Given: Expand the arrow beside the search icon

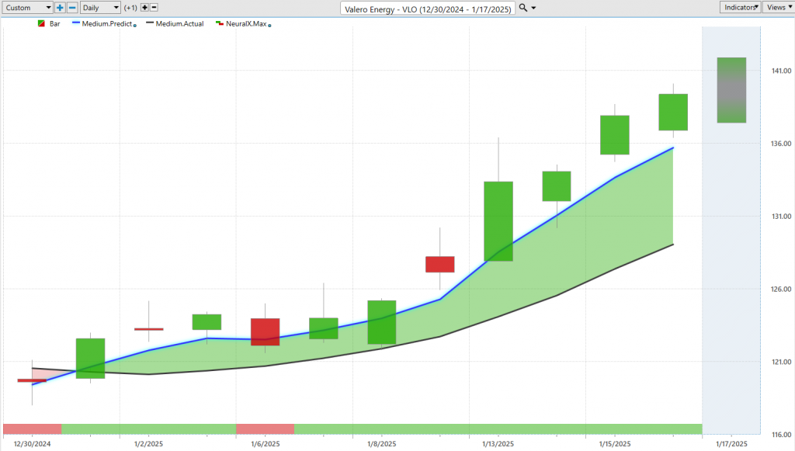Looking at the screenshot, I should click(533, 8).
